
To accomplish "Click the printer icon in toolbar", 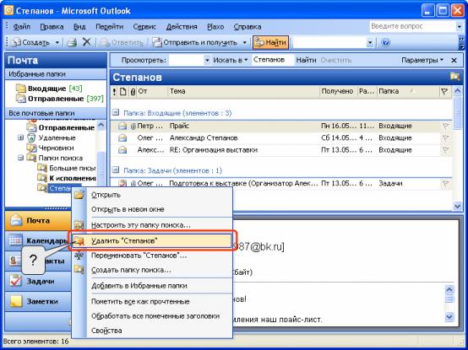I will tap(72, 43).
